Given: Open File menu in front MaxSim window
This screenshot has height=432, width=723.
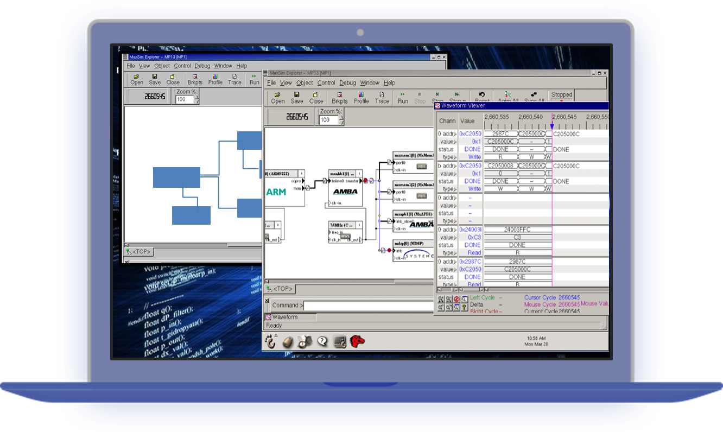Looking at the screenshot, I should 271,83.
